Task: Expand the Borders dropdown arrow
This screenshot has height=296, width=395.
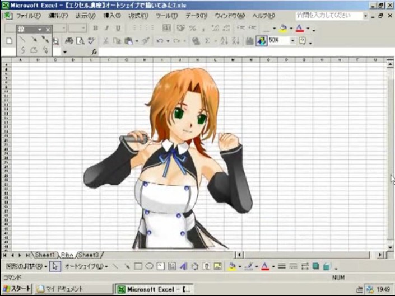Action: coord(275,28)
